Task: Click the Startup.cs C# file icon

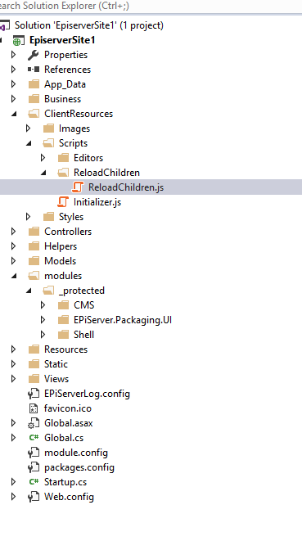Action: click(34, 482)
